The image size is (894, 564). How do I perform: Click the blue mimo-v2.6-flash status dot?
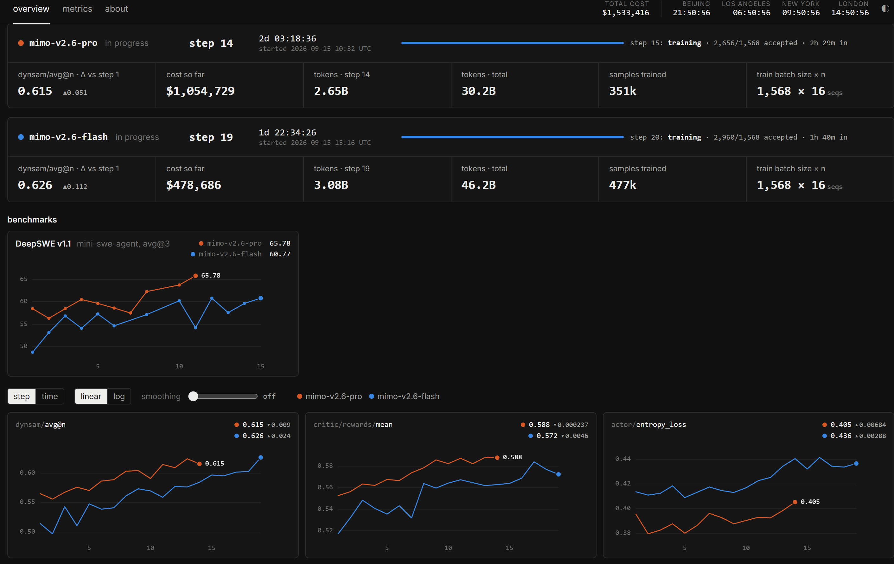click(21, 137)
